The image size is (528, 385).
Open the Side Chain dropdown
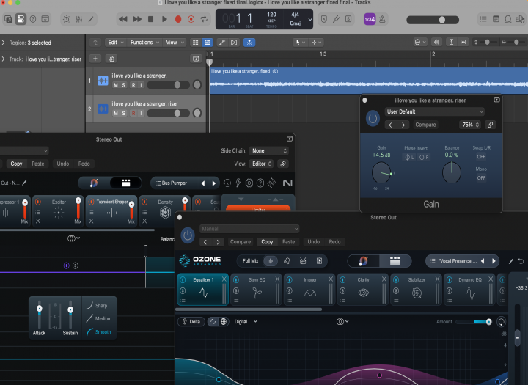(268, 151)
